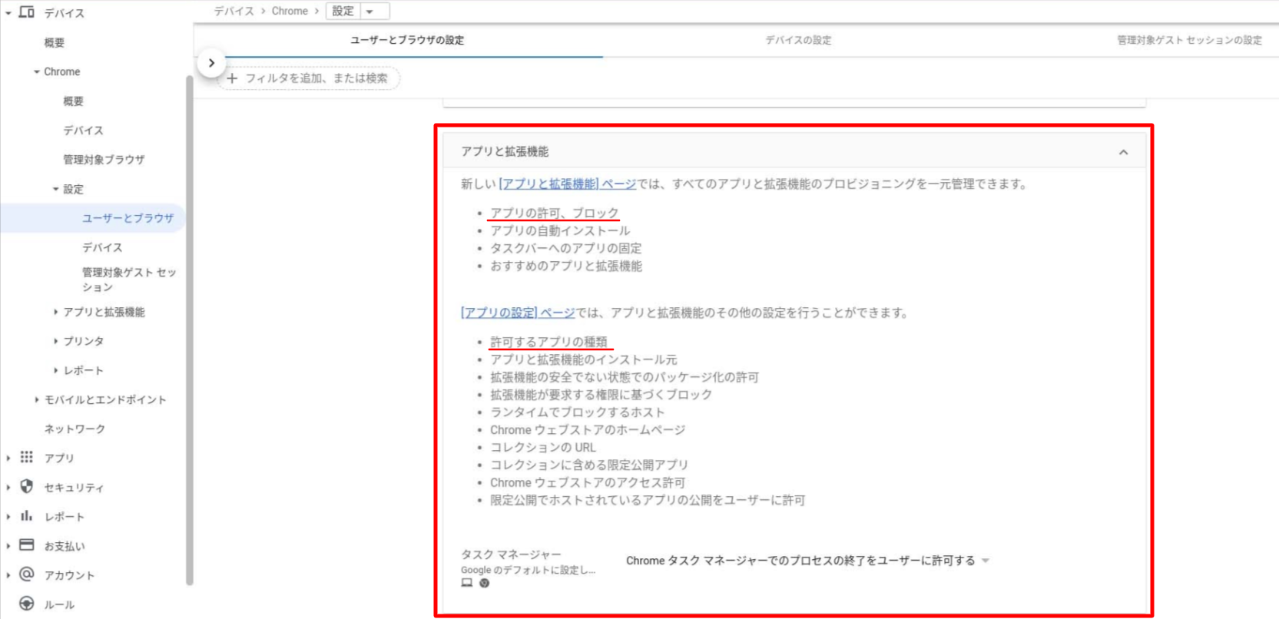The width and height of the screenshot is (1279, 619).
Task: Click the アプリの自動インストール list item
Action: (x=559, y=230)
